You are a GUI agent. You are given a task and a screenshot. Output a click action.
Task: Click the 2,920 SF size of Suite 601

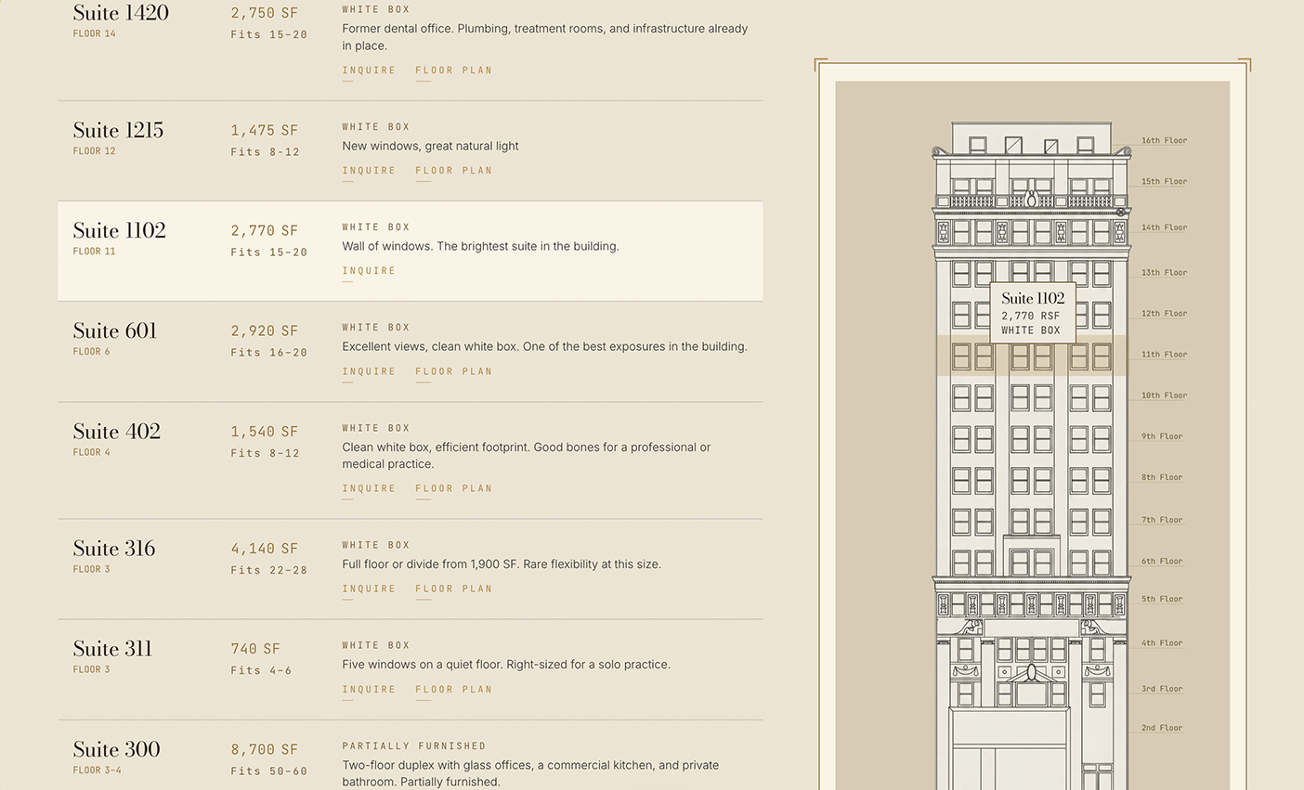pyautogui.click(x=265, y=331)
